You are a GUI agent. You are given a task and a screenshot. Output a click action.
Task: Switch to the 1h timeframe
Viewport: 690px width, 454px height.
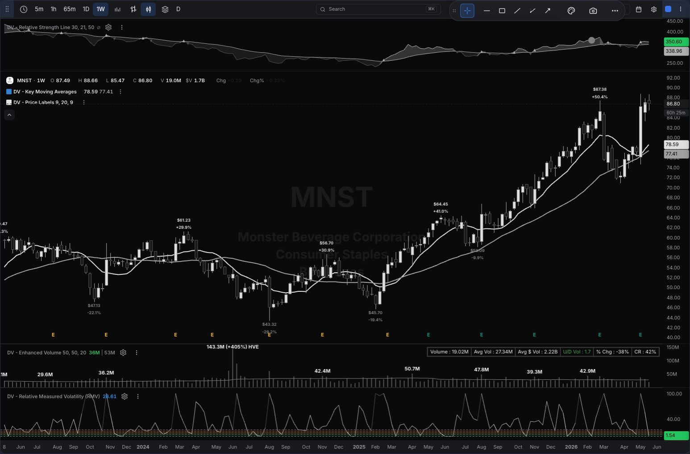(54, 9)
